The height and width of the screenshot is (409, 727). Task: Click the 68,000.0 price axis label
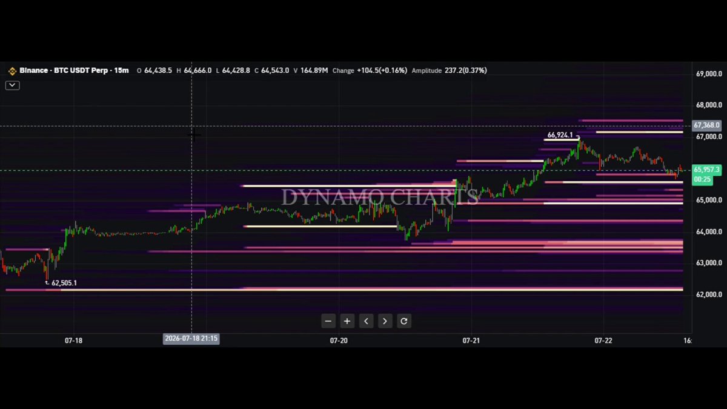708,105
